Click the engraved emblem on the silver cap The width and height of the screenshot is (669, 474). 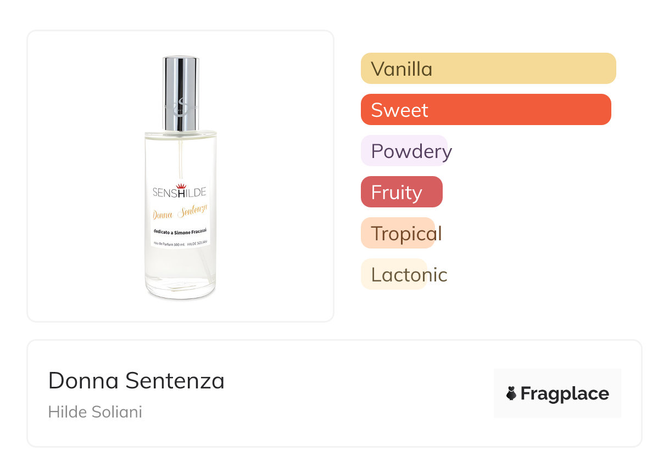coord(180,106)
